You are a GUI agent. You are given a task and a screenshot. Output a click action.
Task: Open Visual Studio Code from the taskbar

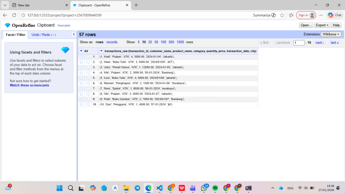tap(160, 188)
